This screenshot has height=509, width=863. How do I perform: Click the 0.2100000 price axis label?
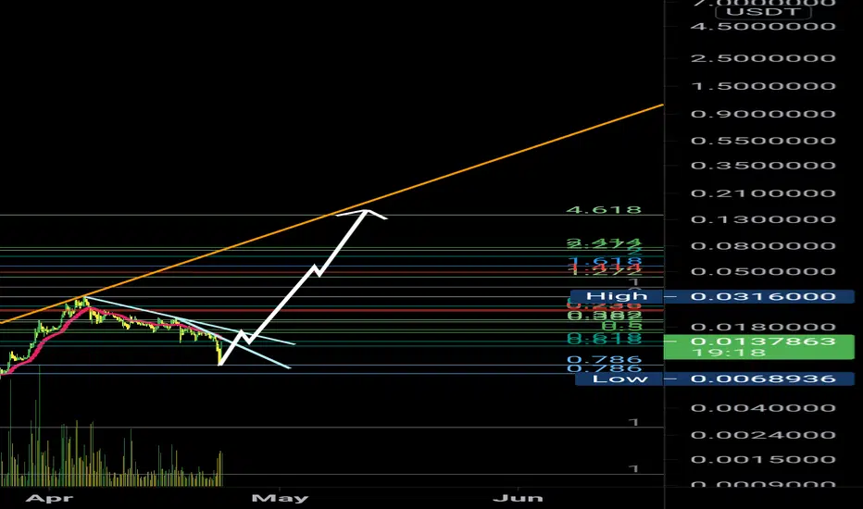click(763, 193)
